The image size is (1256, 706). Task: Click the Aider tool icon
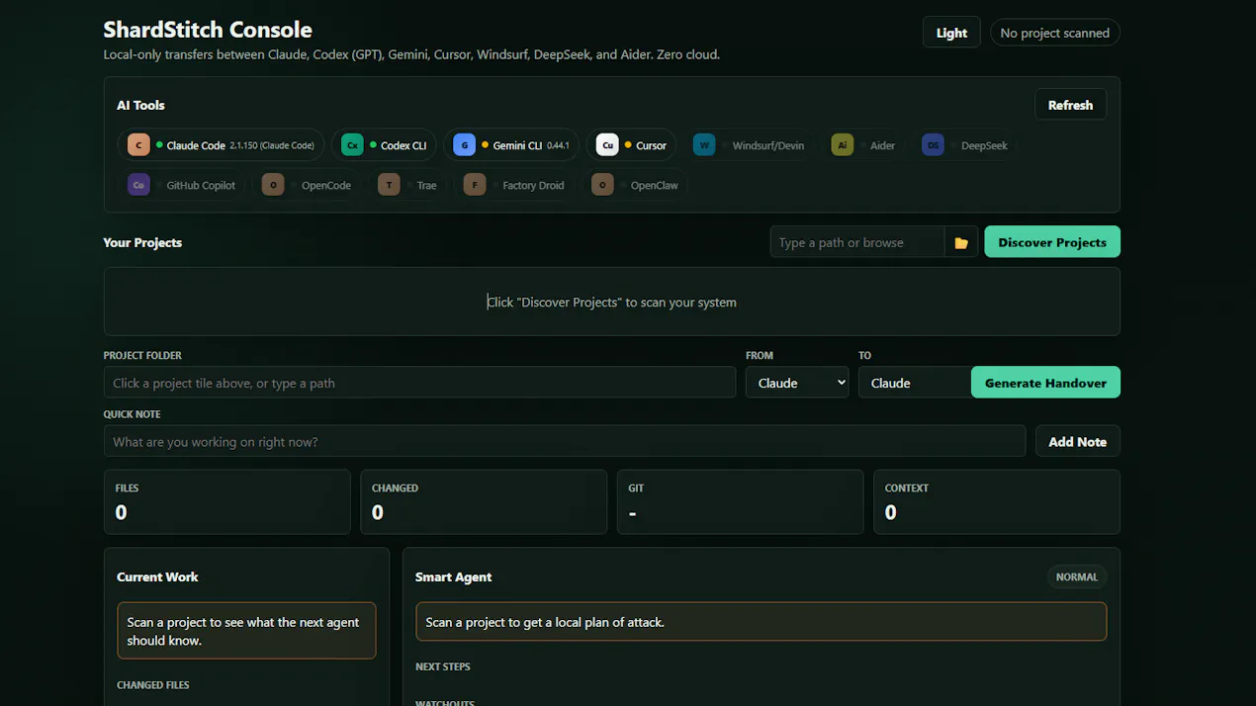843,145
